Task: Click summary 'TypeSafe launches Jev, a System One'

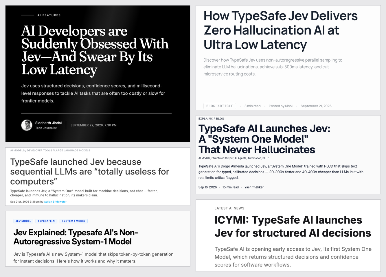Action: pos(84,193)
